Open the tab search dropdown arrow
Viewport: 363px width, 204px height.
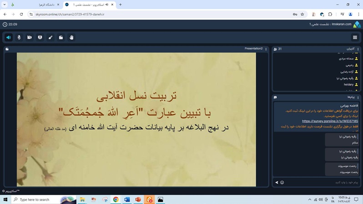tap(5, 5)
